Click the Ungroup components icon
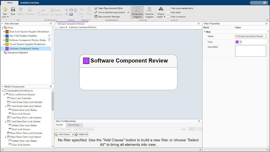This screenshot has width=270, height=152. coord(52,14)
